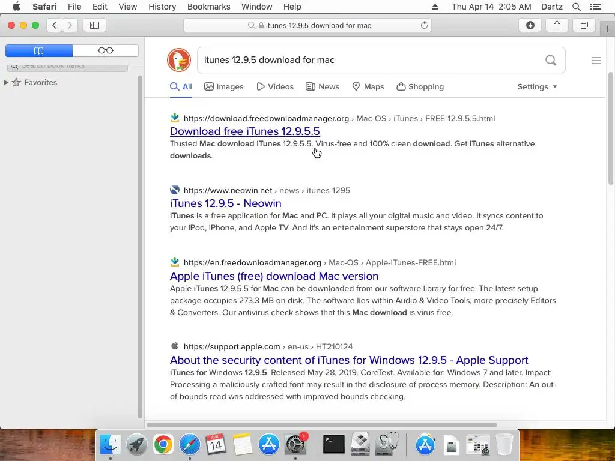615x461 pixels.
Task: Go forward with Safari's forward arrow
Action: pyautogui.click(x=70, y=25)
